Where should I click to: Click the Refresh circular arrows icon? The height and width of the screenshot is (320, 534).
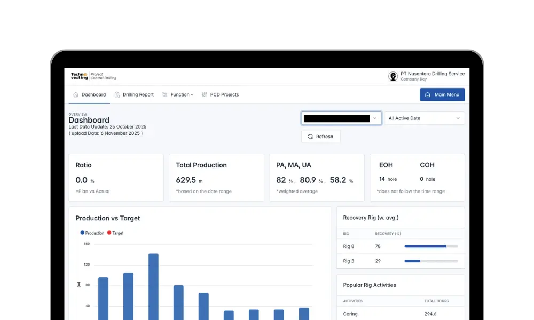[x=310, y=137]
